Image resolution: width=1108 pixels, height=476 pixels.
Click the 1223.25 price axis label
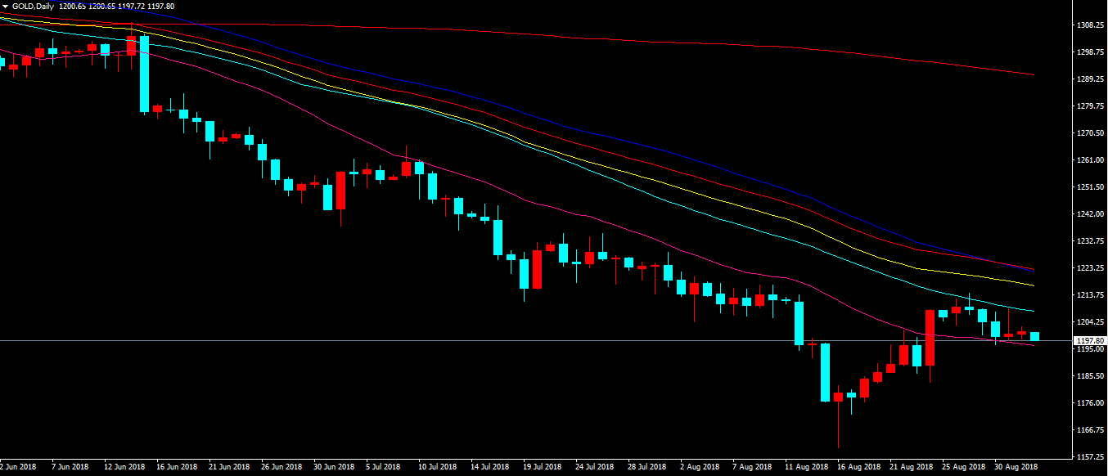click(1091, 268)
